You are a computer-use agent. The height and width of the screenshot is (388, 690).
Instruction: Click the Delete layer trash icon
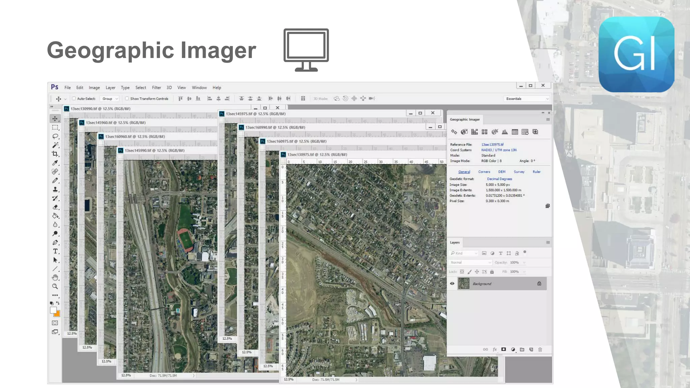pyautogui.click(x=540, y=350)
